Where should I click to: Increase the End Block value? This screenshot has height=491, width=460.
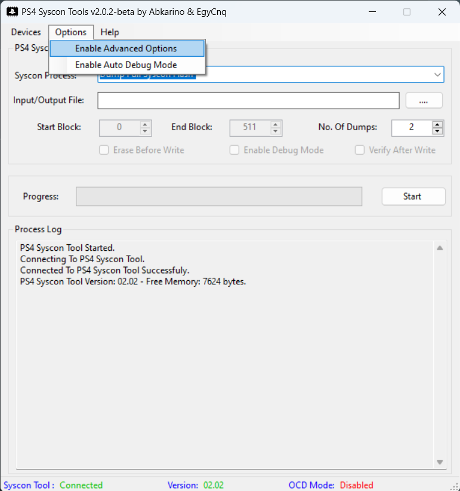coord(276,124)
